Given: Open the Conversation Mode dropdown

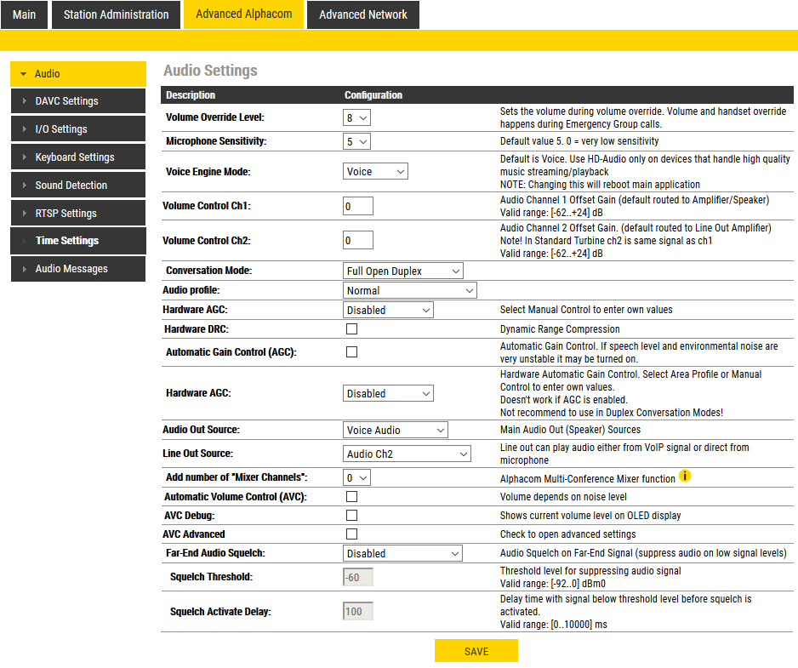Looking at the screenshot, I should 403,271.
